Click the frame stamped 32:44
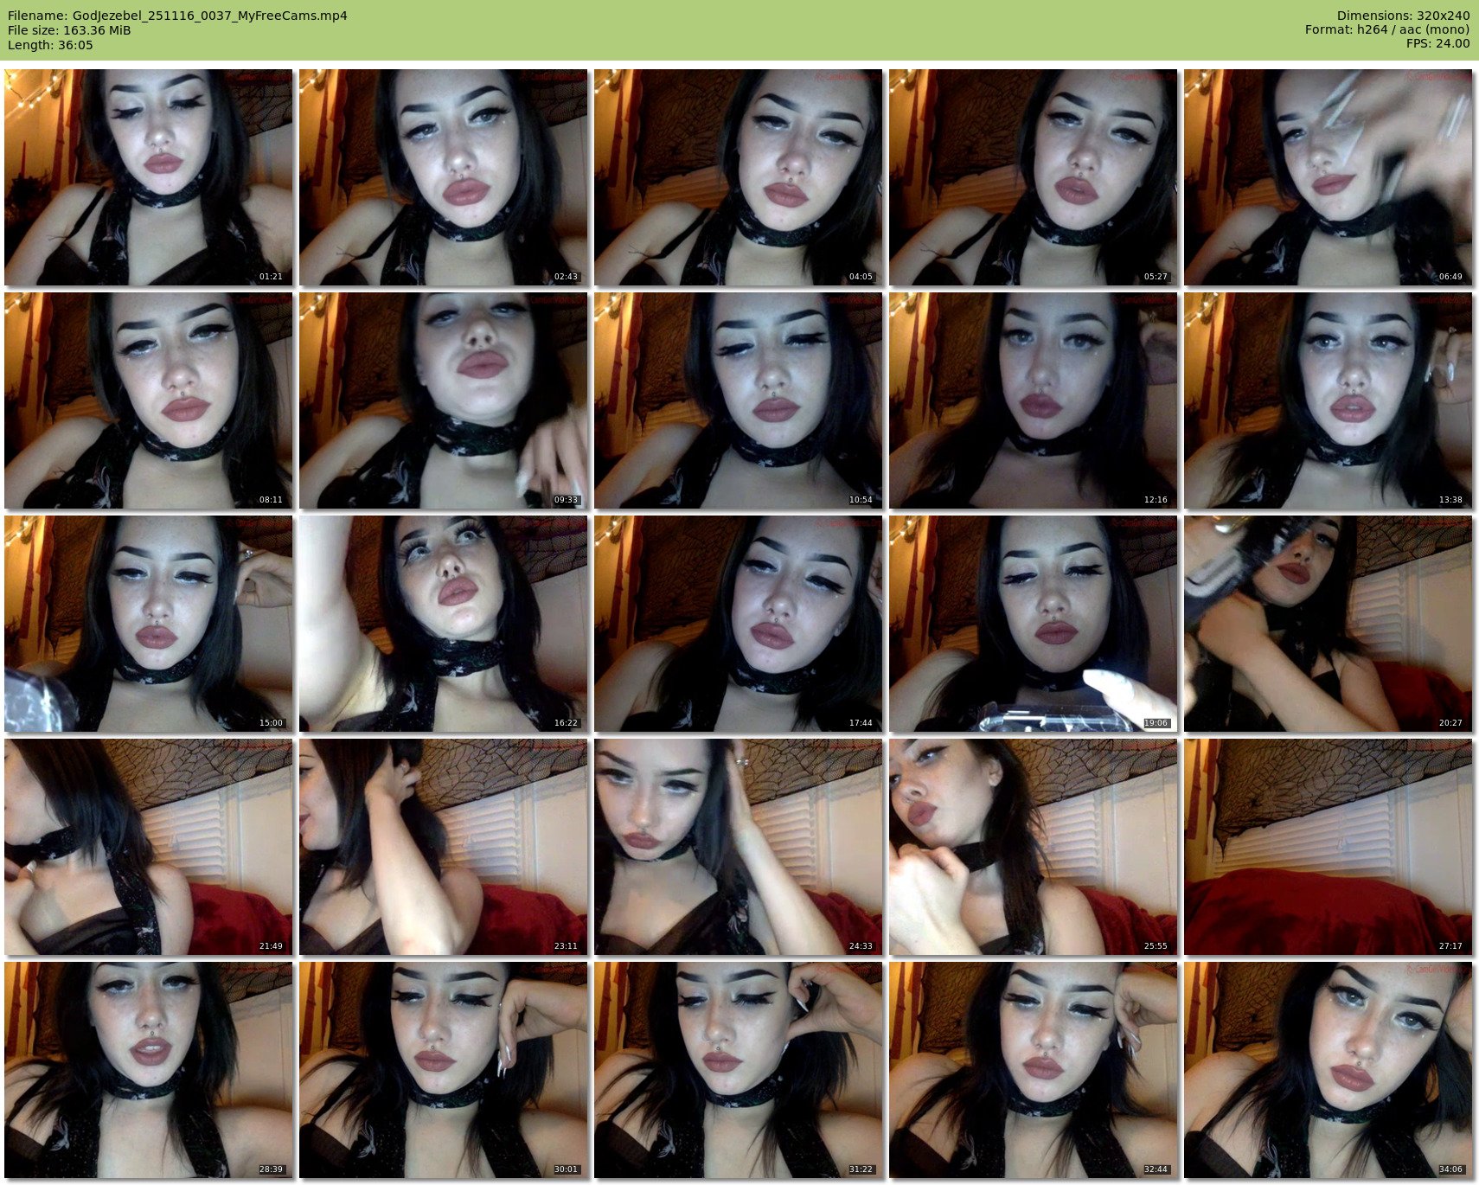The image size is (1479, 1185). [x=1033, y=1070]
